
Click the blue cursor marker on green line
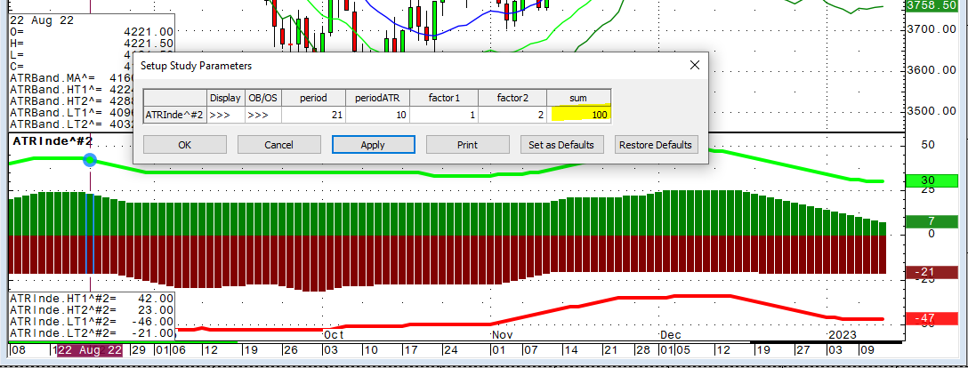tap(90, 160)
